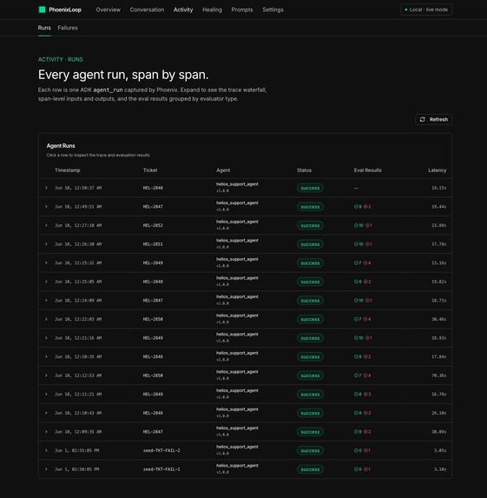Click the 70.36s latency value
This screenshot has height=498, width=487.
(x=438, y=375)
